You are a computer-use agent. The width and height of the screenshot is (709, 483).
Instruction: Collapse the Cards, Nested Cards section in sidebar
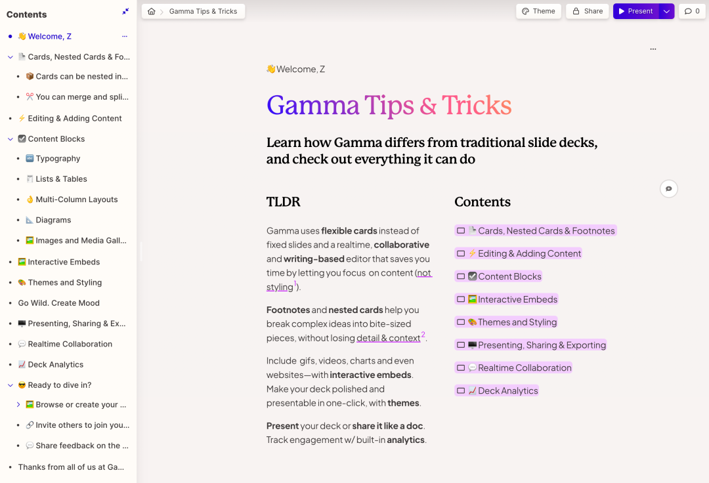pos(10,57)
